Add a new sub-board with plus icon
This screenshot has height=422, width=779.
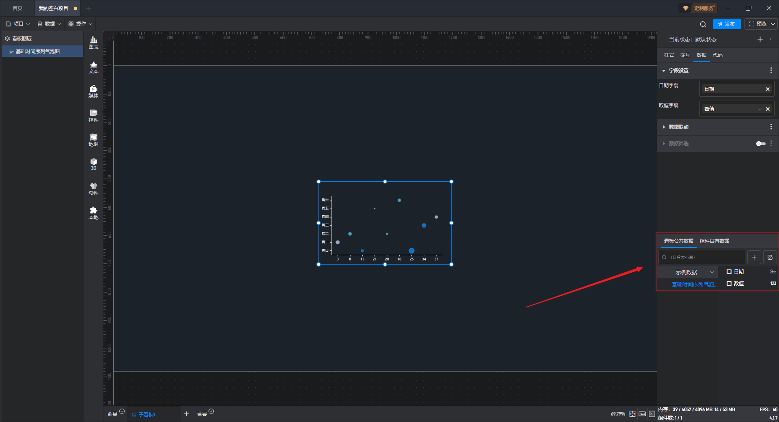(x=187, y=414)
